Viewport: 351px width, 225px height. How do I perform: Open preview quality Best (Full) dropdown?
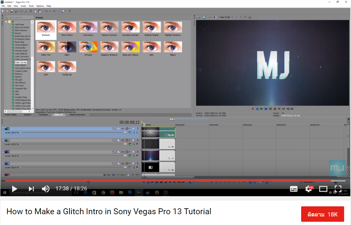[227, 17]
